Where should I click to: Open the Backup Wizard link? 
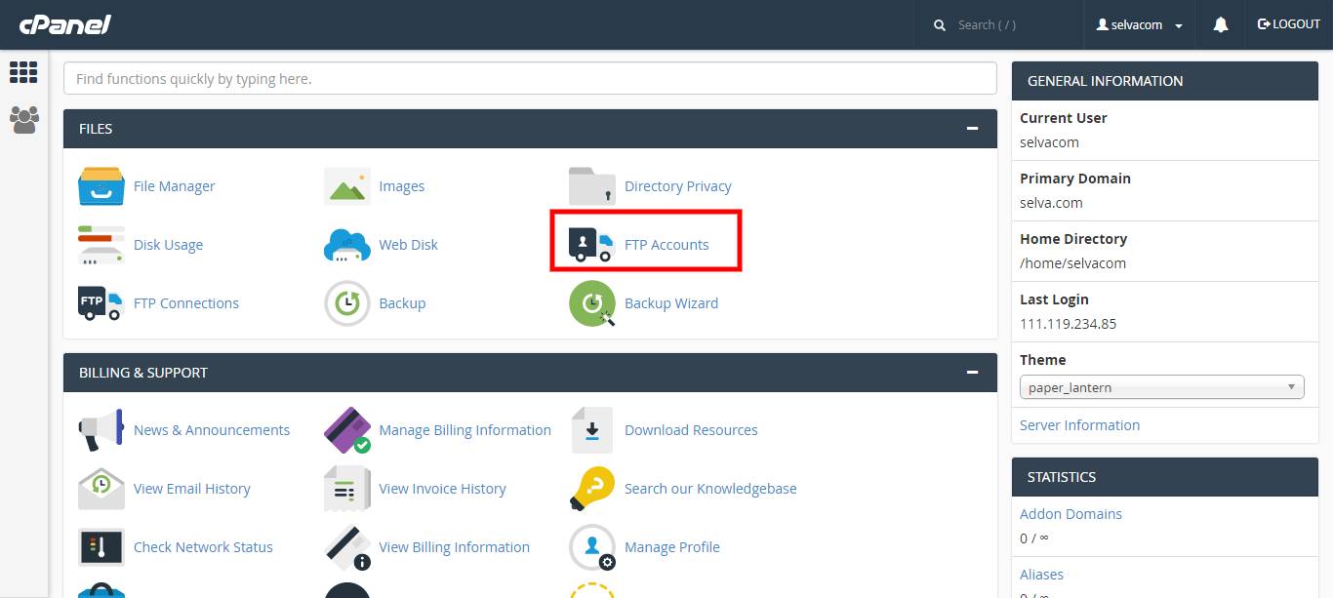click(671, 303)
